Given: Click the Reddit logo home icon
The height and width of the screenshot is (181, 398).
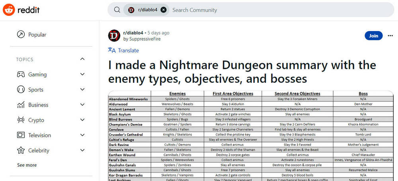Looking at the screenshot, I should click(x=9, y=10).
